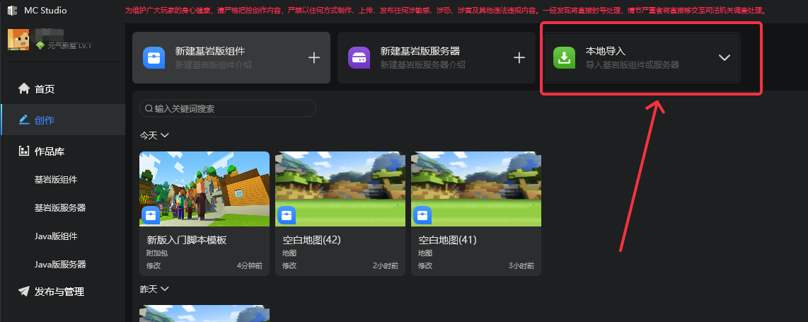The image size is (808, 322).
Task: Click the title 空白地图(41)
Action: pyautogui.click(x=447, y=240)
